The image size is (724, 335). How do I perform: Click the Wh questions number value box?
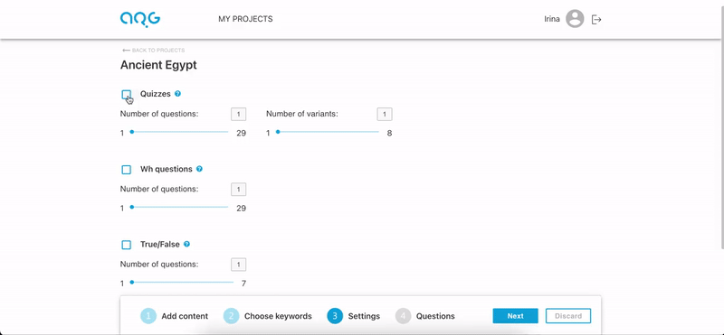point(239,190)
